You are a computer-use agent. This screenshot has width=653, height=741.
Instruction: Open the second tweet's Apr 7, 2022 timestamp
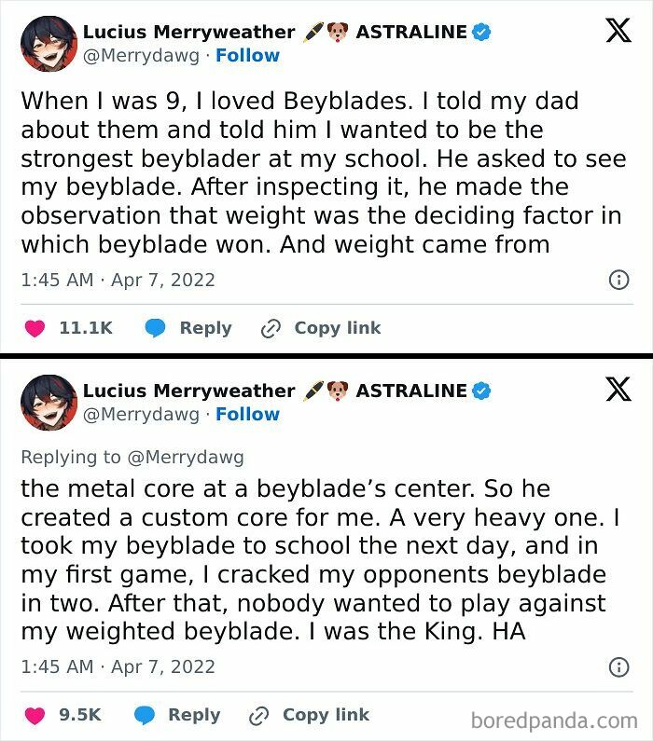[163, 666]
